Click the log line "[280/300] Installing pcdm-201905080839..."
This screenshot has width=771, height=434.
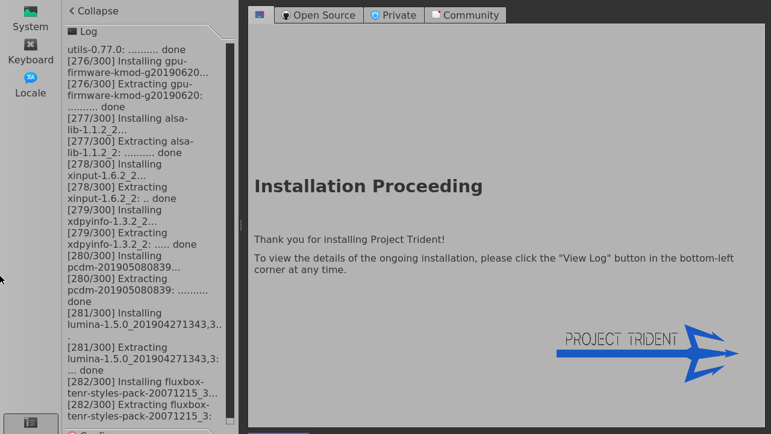pos(124,262)
